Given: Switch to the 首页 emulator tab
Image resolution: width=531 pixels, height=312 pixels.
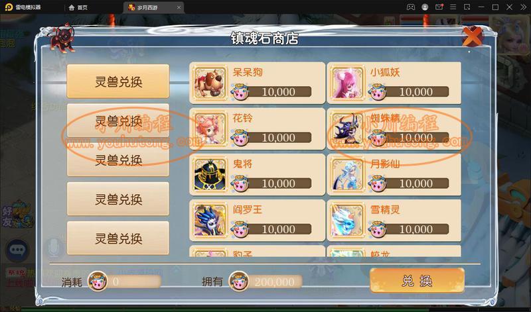Looking at the screenshot, I should pos(78,7).
